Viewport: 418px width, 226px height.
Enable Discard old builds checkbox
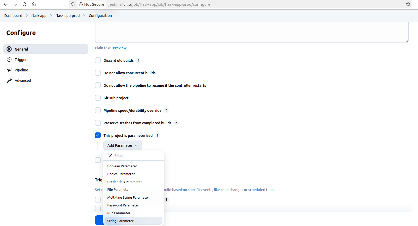coord(98,60)
